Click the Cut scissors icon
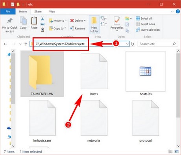The height and width of the screenshot is (155, 181). [x=42, y=18]
